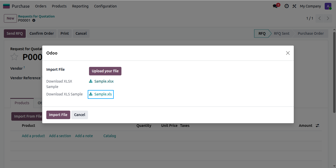This screenshot has height=168, width=336.
Task: Click the Confirm Order button
Action: click(x=42, y=33)
